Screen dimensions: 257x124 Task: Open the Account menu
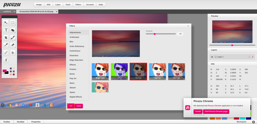coord(90,4)
